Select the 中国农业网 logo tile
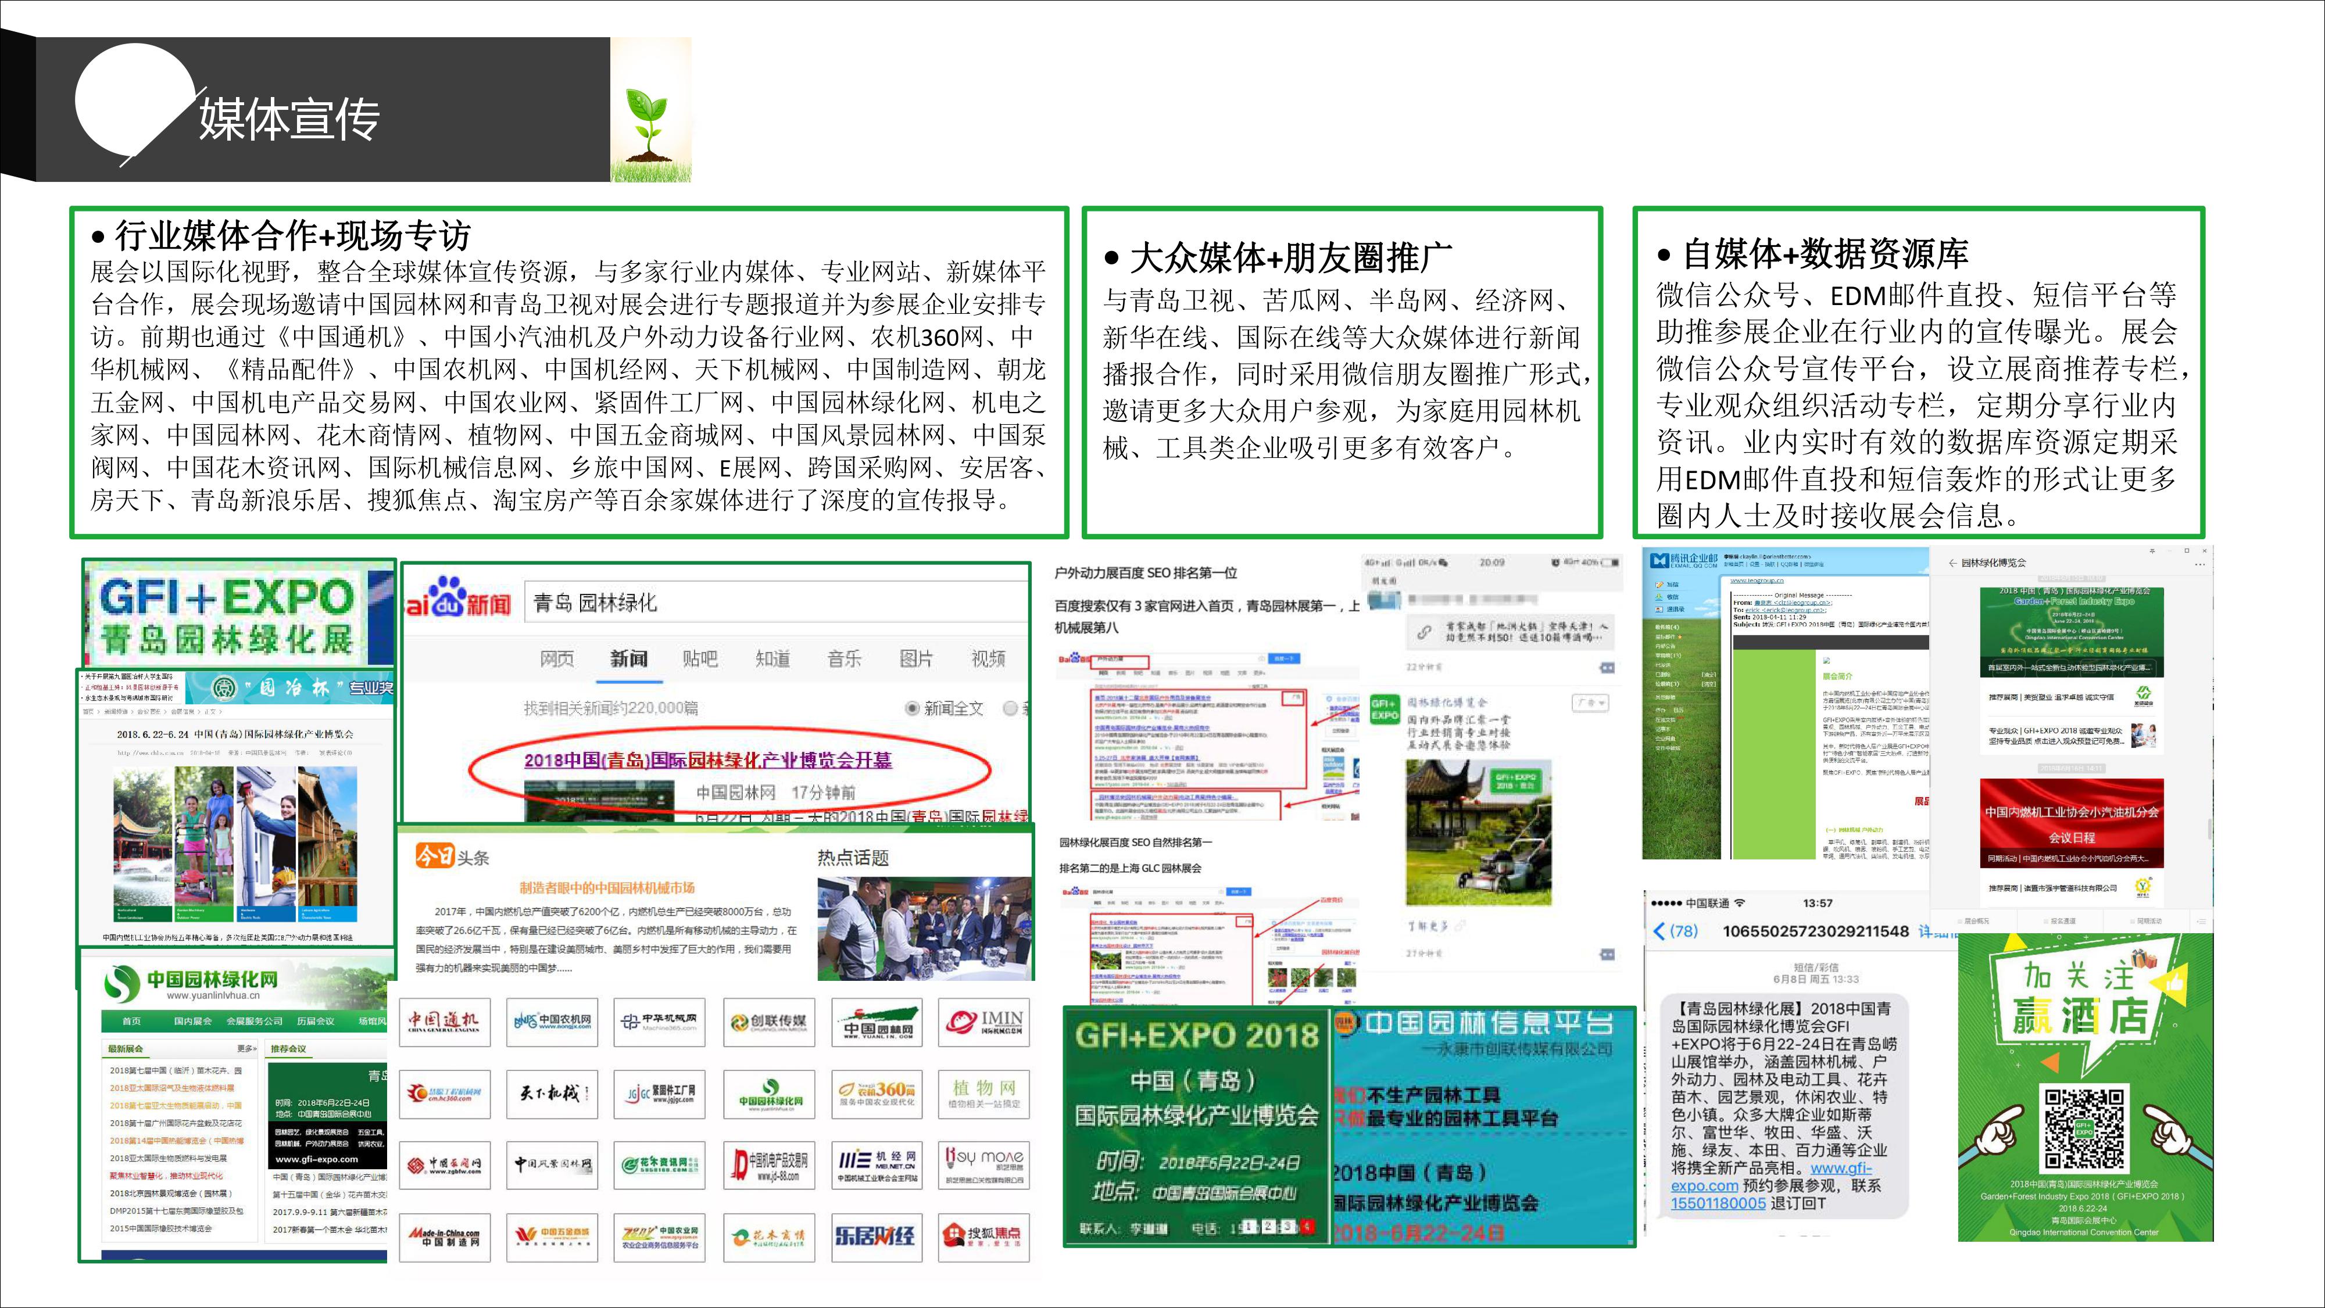Viewport: 2325px width, 1308px height. (x=659, y=1237)
